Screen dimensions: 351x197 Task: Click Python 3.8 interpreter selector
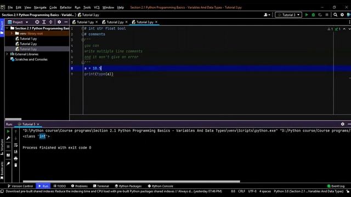(308, 192)
